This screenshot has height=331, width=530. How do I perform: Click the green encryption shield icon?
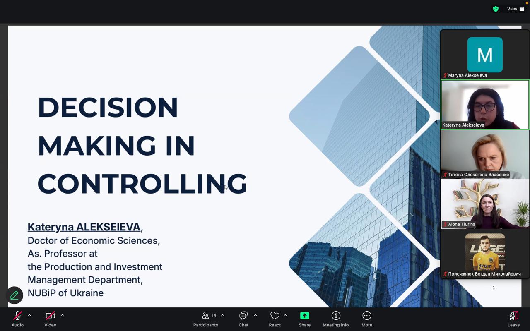click(496, 9)
